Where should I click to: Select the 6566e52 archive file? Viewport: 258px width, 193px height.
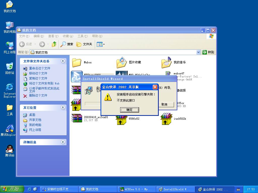[128, 119]
